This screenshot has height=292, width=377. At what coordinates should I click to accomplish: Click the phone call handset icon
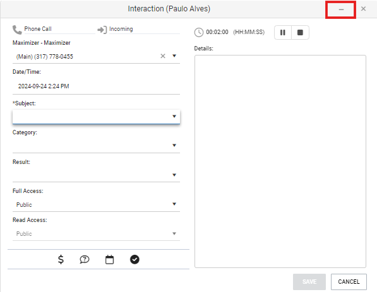click(x=17, y=30)
